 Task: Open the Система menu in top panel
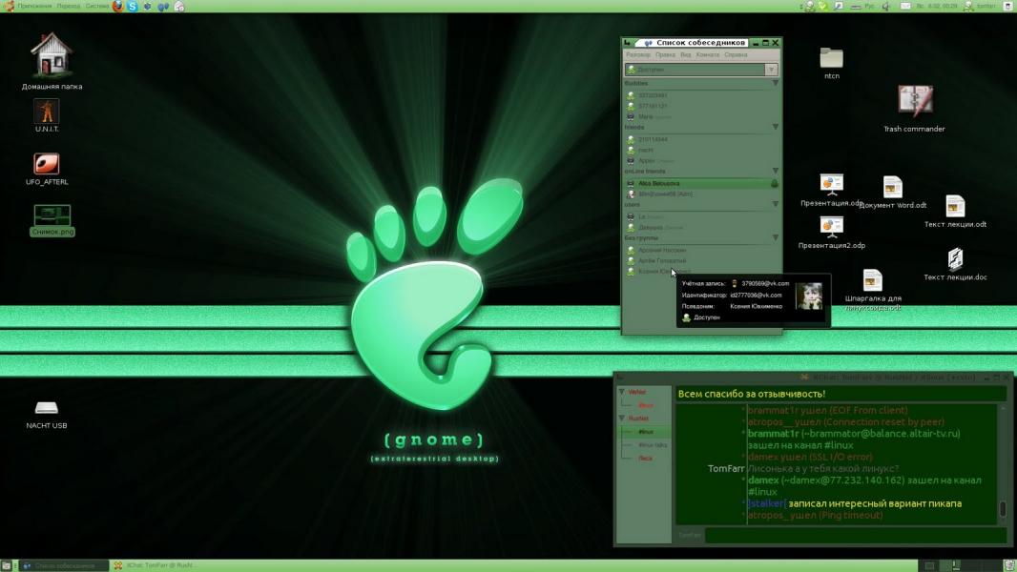point(97,6)
